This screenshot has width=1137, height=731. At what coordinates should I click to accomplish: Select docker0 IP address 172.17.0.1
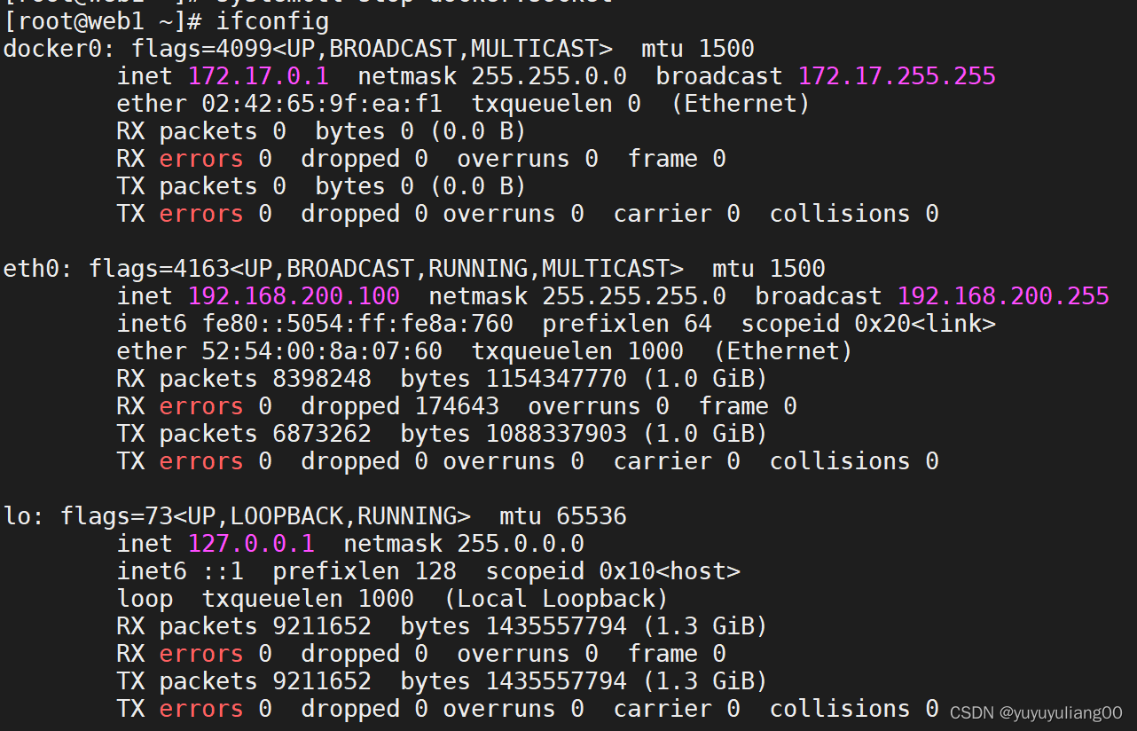click(x=258, y=75)
